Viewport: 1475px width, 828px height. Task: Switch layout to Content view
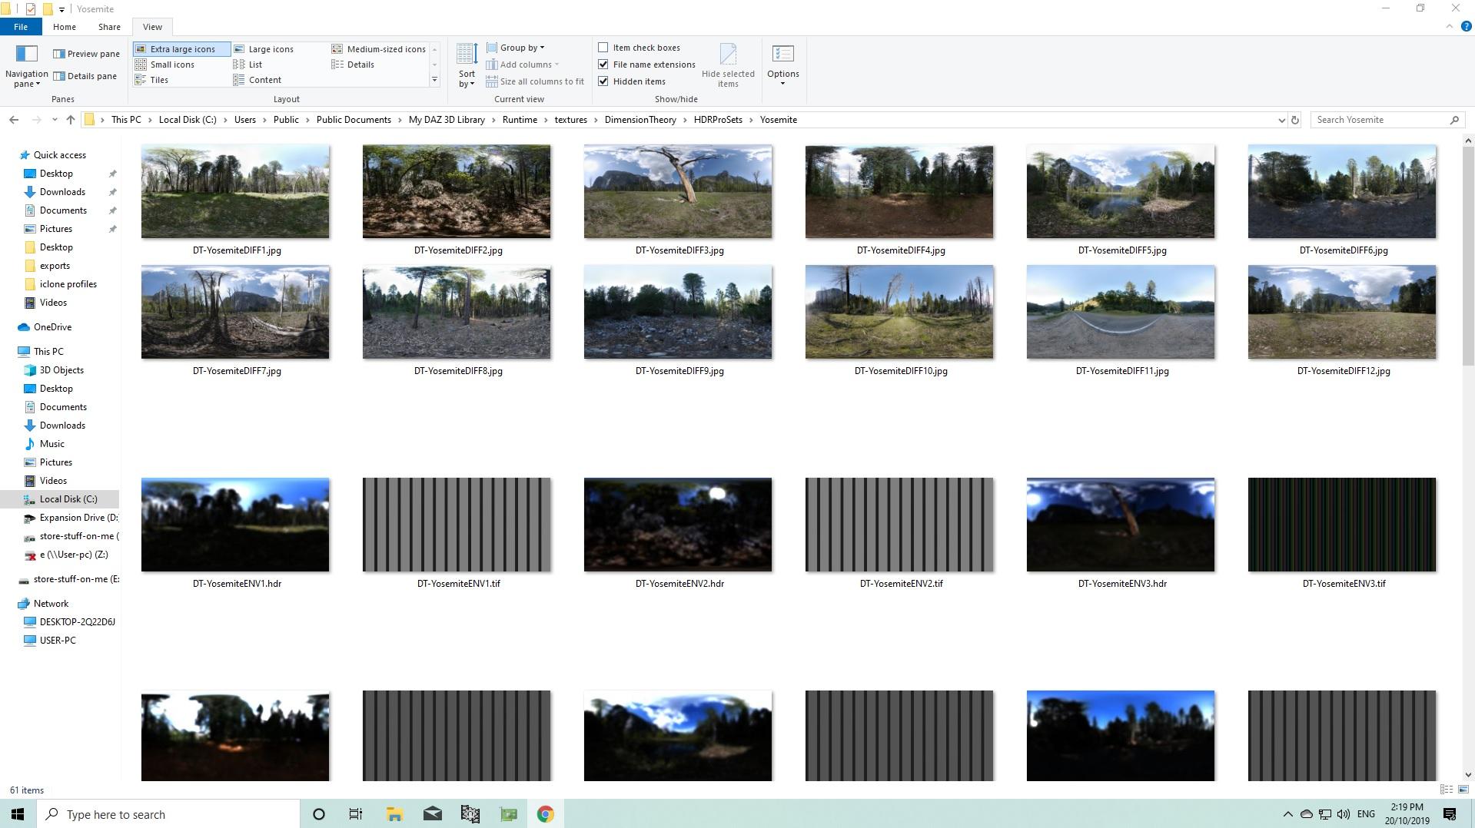[257, 80]
